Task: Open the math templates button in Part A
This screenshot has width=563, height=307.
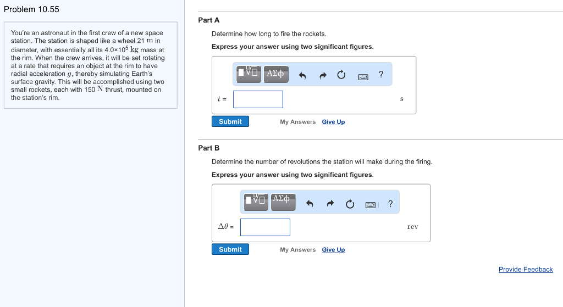Action: (x=249, y=74)
